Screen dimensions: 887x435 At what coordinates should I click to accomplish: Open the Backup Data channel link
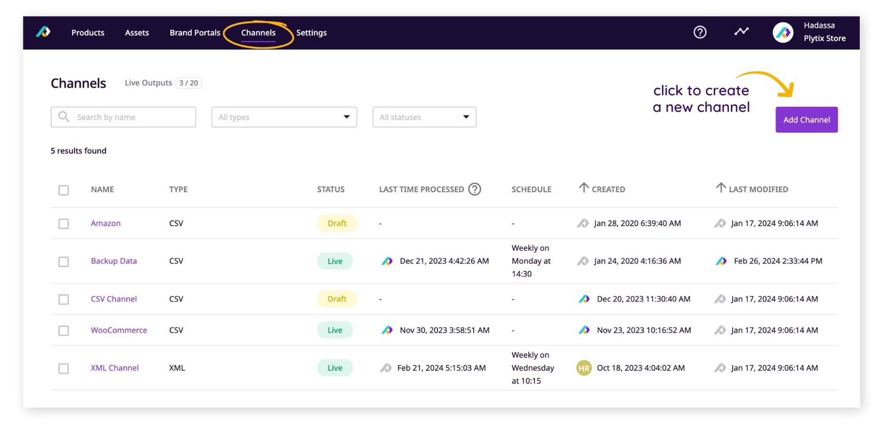click(113, 261)
